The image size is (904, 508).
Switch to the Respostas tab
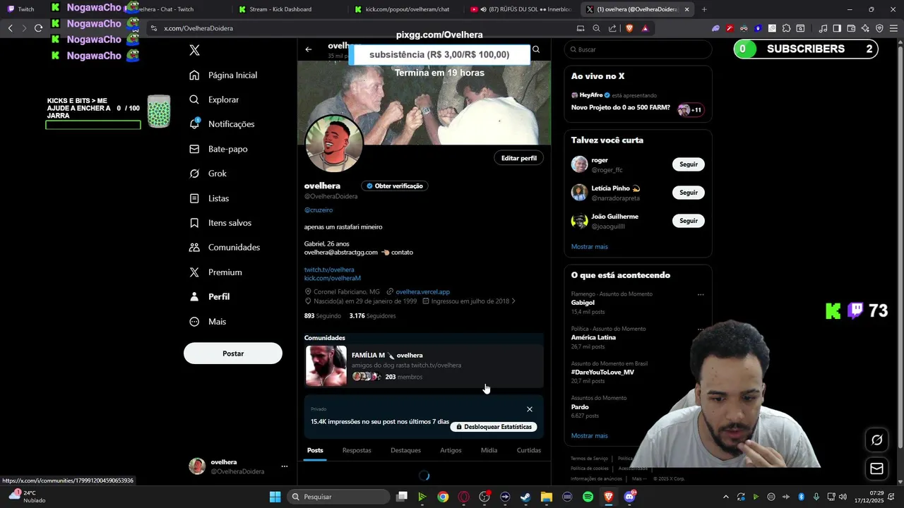click(357, 450)
